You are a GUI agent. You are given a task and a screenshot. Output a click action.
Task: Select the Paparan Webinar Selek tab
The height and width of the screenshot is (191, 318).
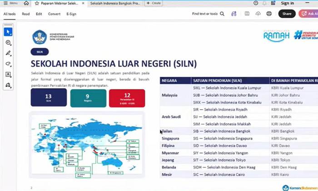[59, 3]
